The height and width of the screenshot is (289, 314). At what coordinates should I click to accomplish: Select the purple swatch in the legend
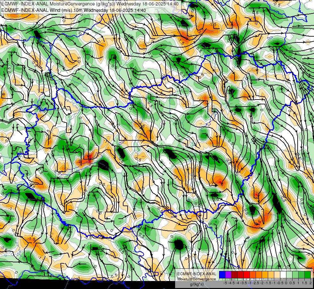228,275
